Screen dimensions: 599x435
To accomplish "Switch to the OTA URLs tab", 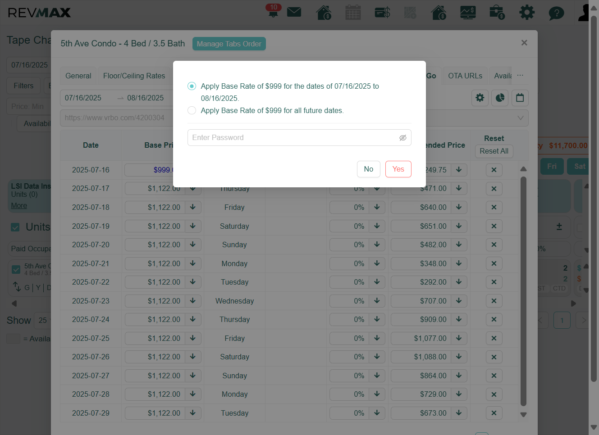I will click(465, 76).
